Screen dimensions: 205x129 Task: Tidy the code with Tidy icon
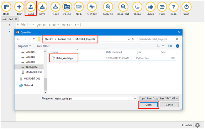162,7
